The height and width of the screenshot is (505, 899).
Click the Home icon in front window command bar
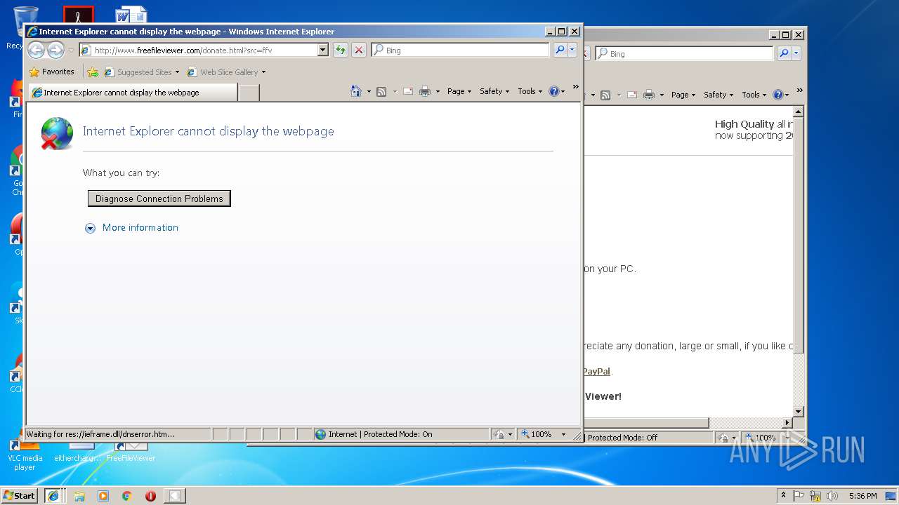[356, 91]
